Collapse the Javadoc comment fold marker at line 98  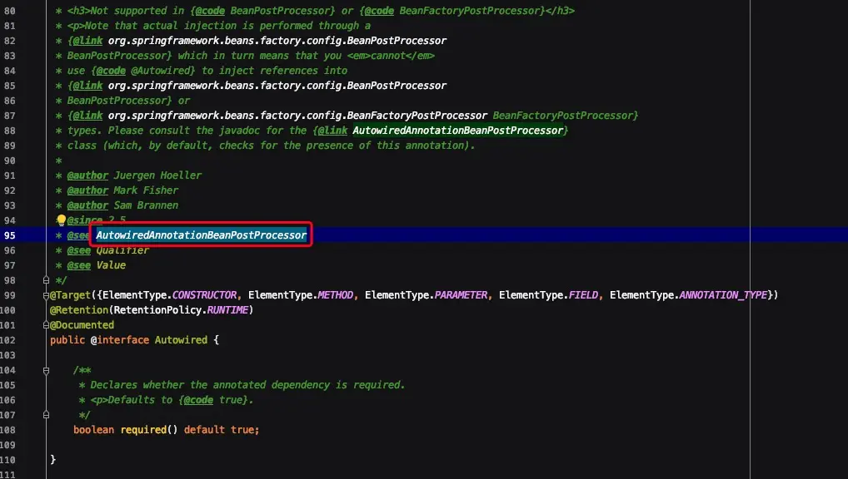(x=46, y=279)
